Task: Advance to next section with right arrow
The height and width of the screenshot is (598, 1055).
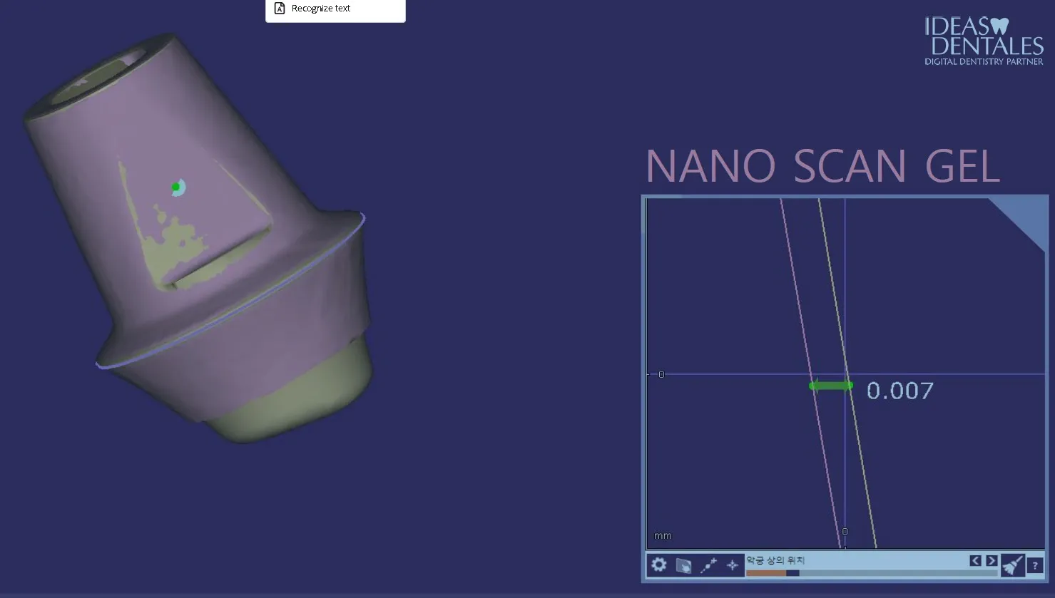Action: coord(991,561)
